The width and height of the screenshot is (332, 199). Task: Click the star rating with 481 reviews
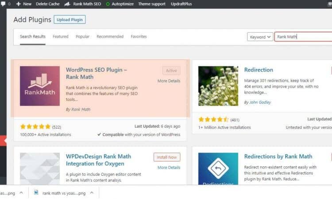[x=213, y=120]
